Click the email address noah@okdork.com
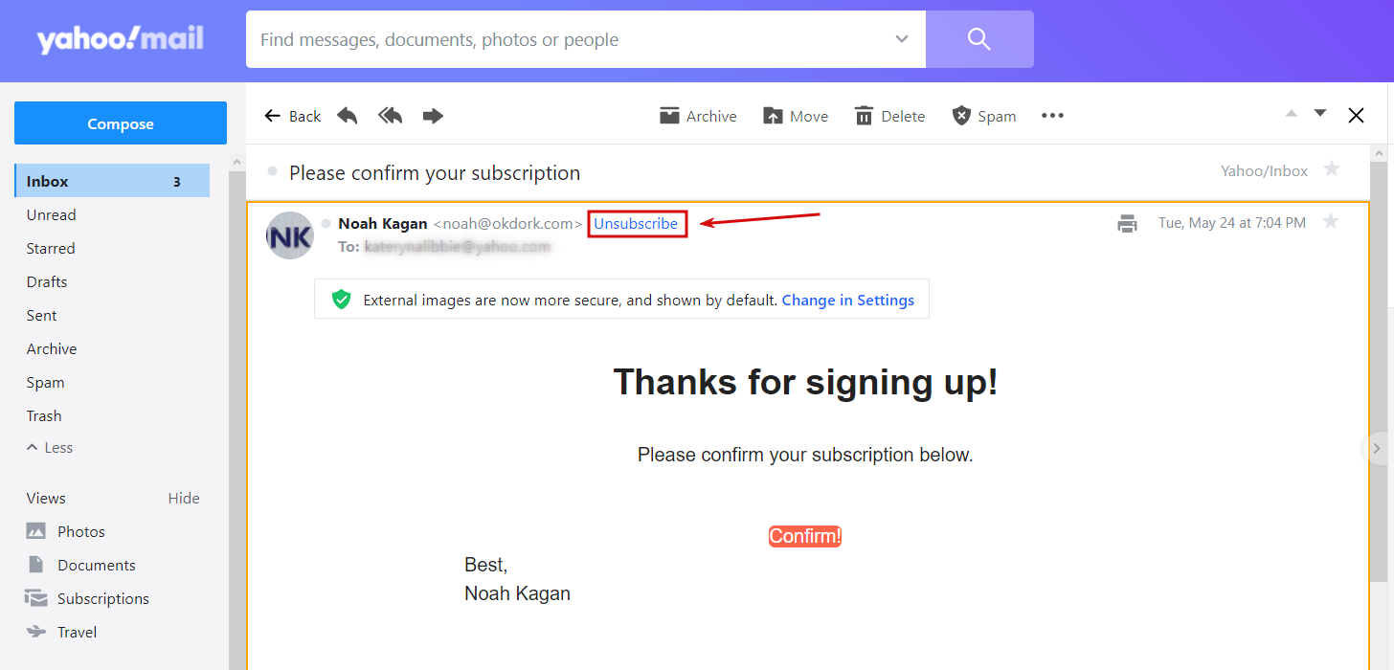 507,223
